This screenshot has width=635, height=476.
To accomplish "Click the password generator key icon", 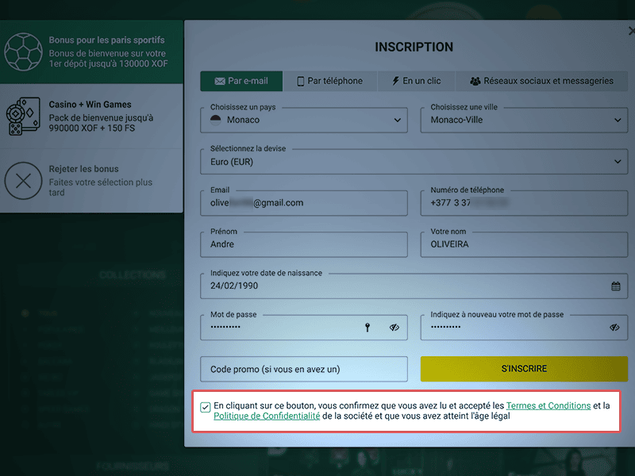I will click(368, 328).
